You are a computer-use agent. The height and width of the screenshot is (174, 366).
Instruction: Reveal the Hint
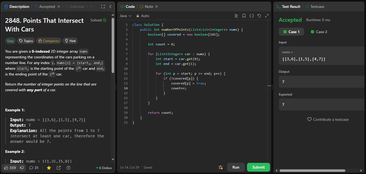tap(70, 41)
